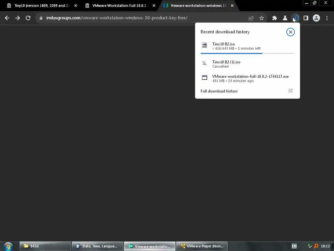Click the Tiny10 B2.iso progress bar
The height and width of the screenshot is (251, 334).
[247, 53]
